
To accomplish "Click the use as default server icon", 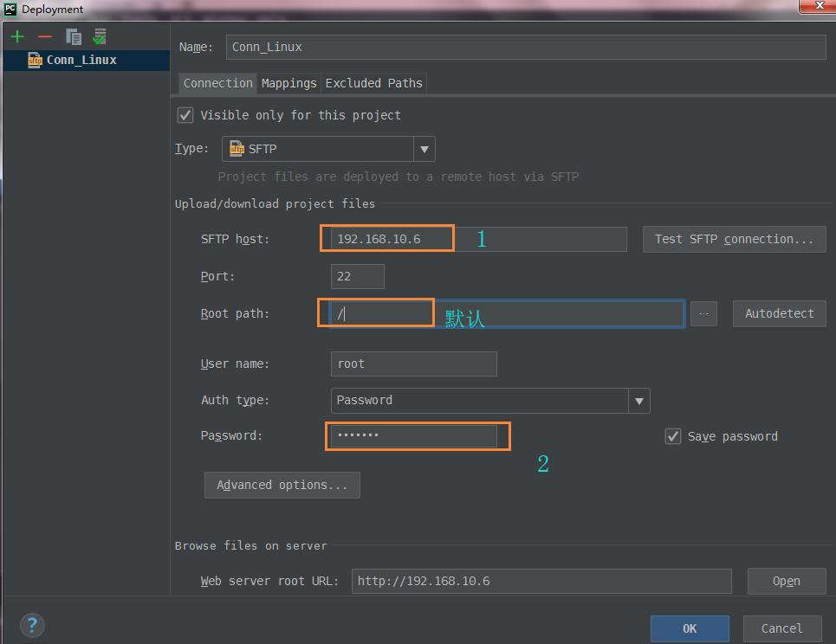I will coord(100,36).
